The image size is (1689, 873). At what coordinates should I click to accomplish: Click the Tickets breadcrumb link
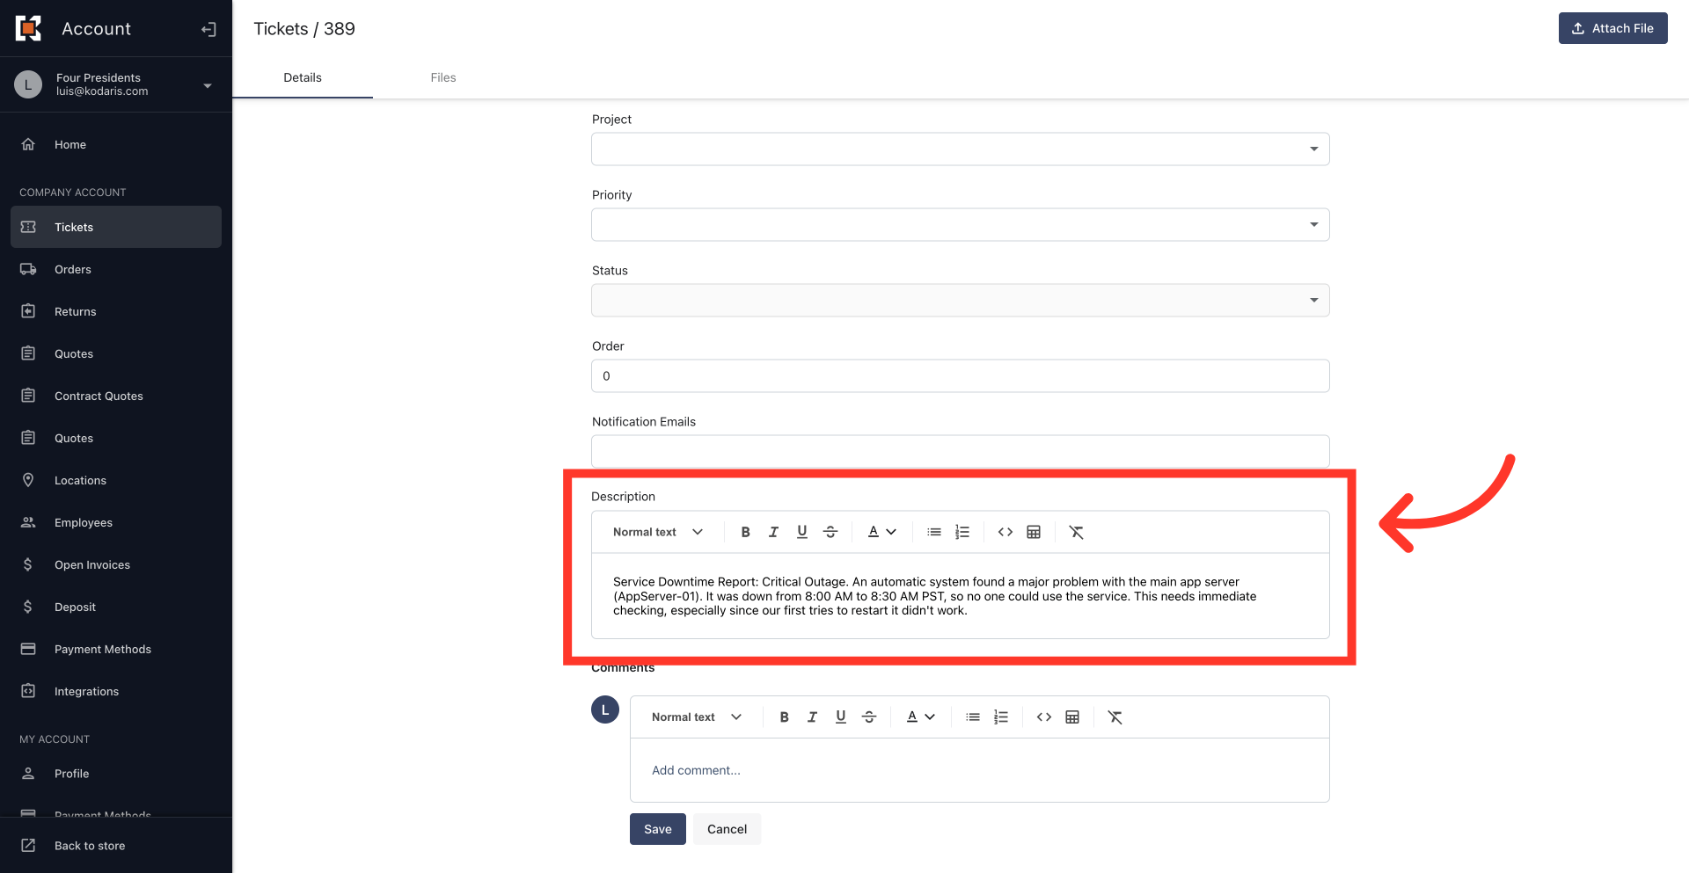281,29
